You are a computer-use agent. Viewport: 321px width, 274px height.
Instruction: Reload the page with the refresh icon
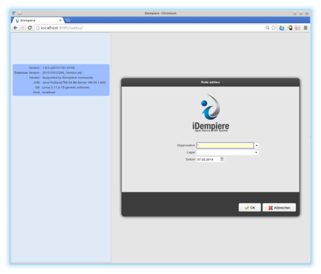pyautogui.click(x=30, y=28)
